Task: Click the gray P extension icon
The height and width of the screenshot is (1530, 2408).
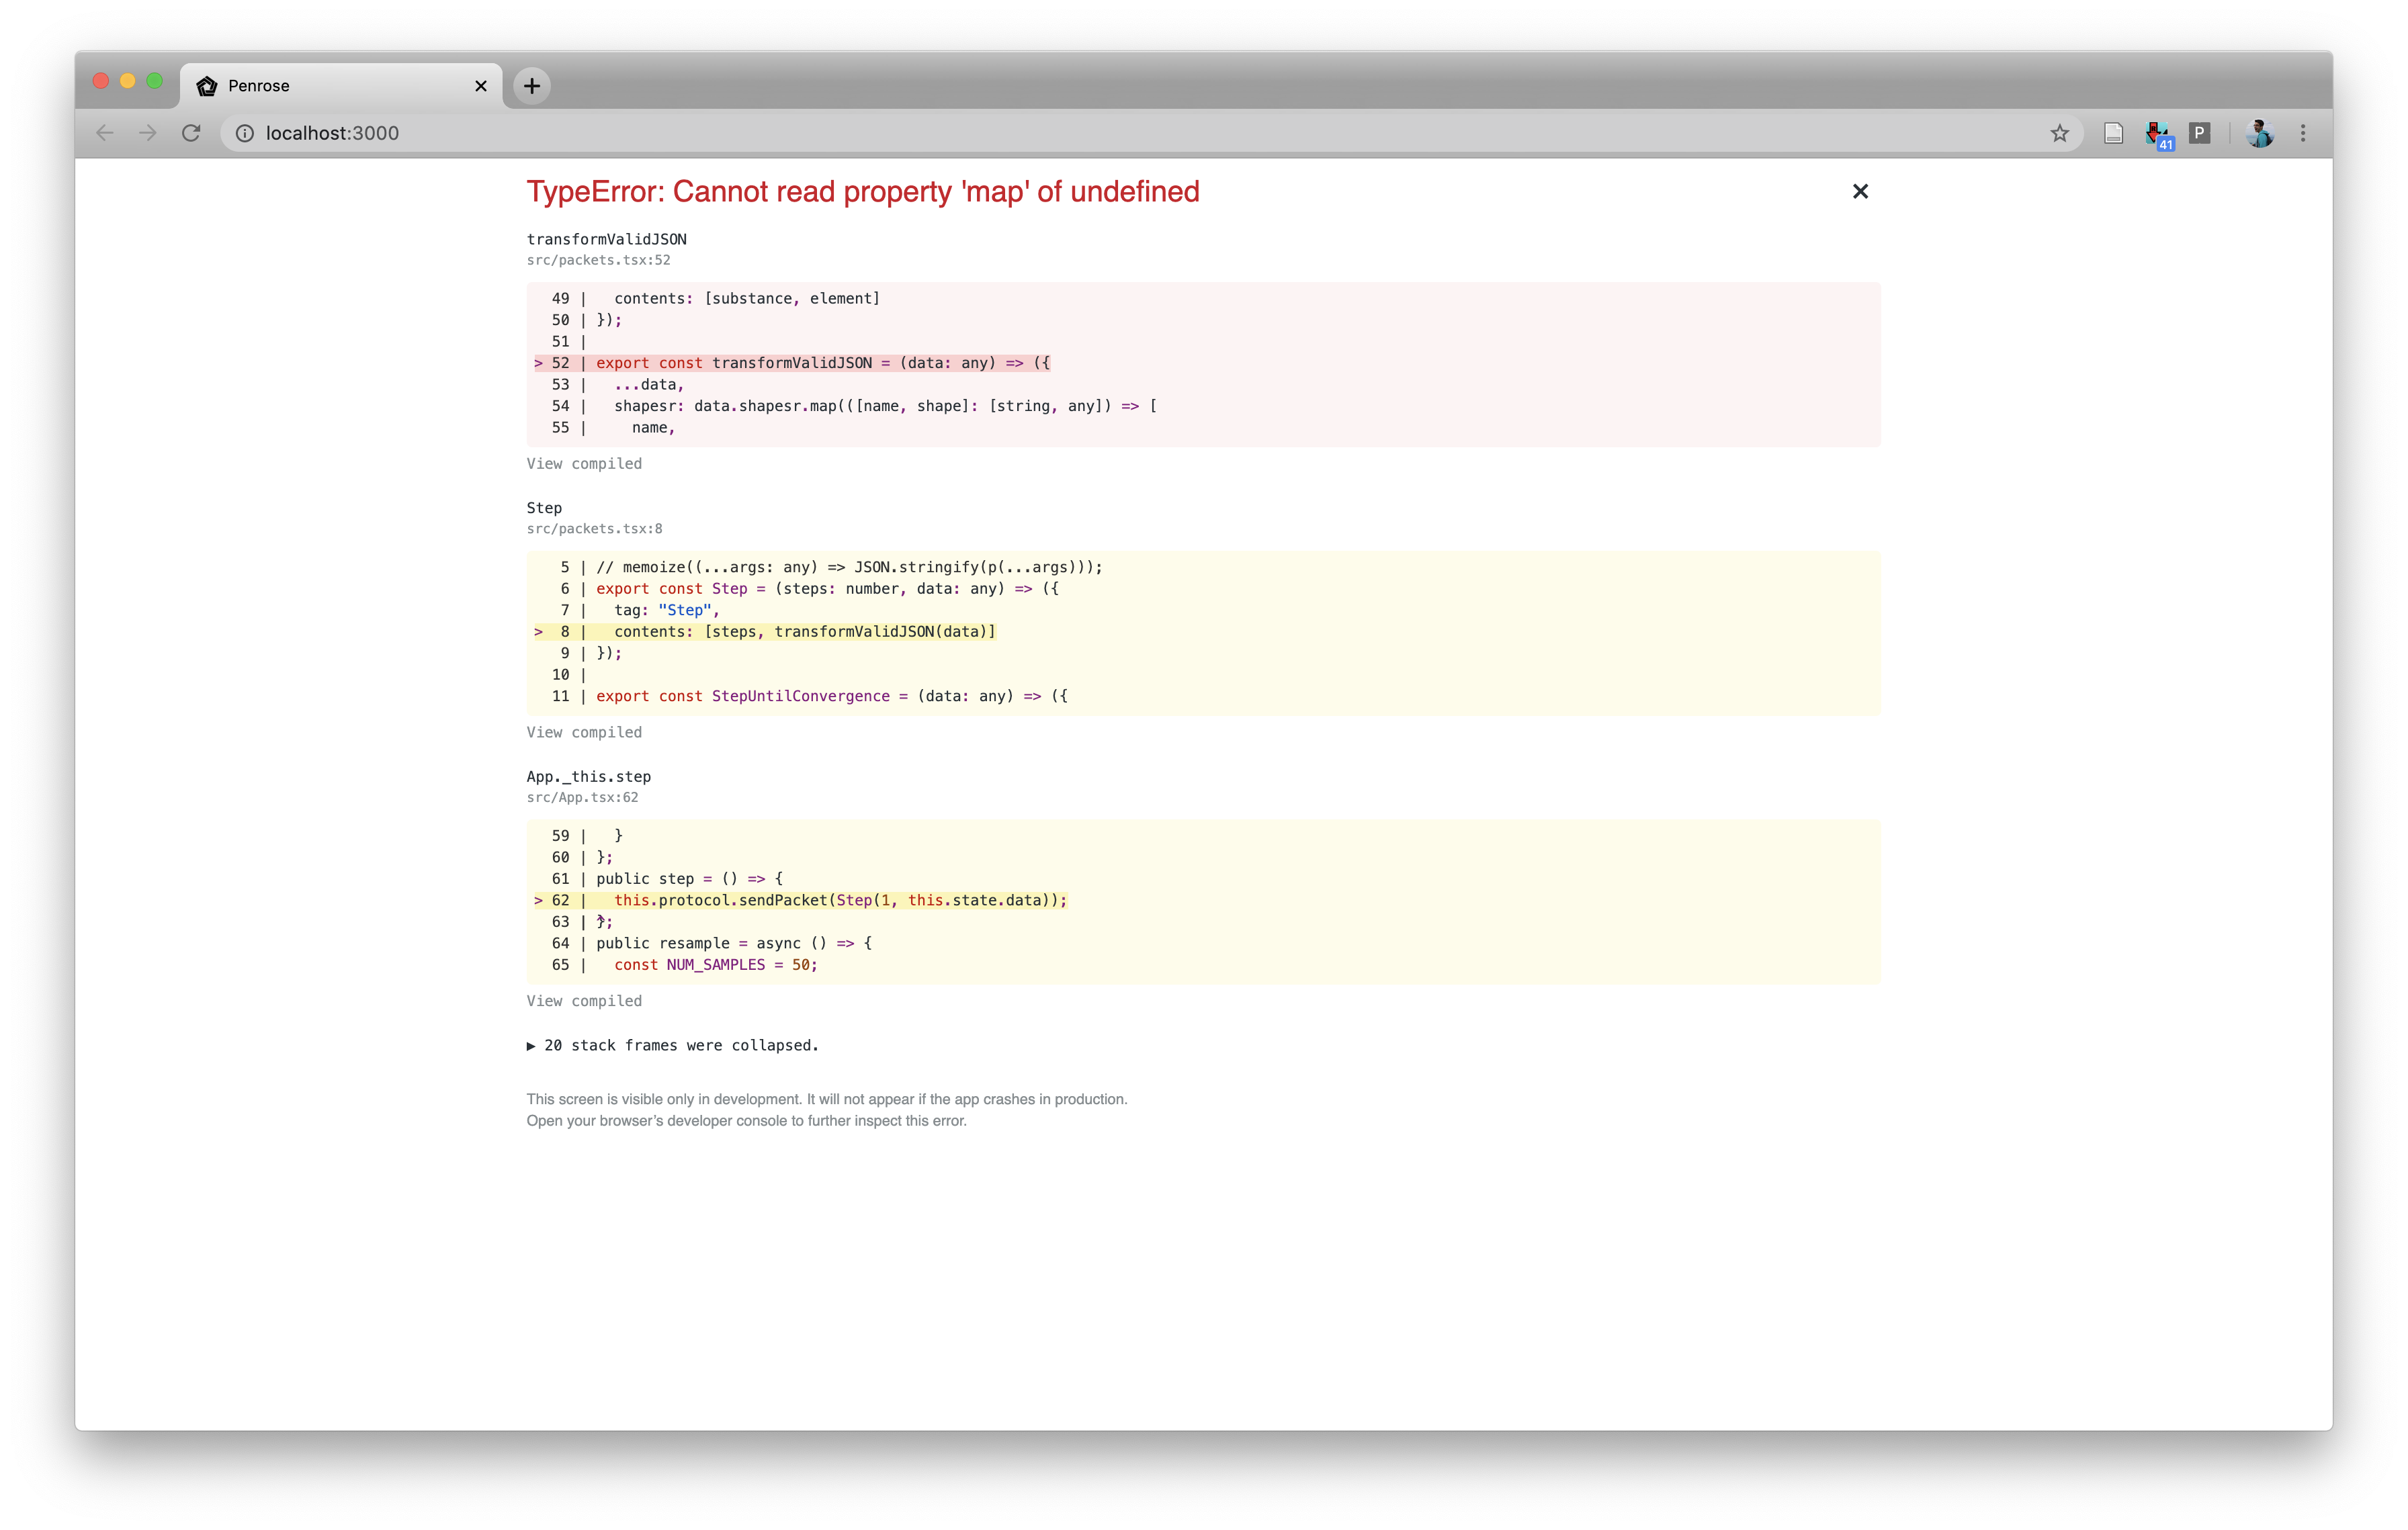Action: point(2199,133)
